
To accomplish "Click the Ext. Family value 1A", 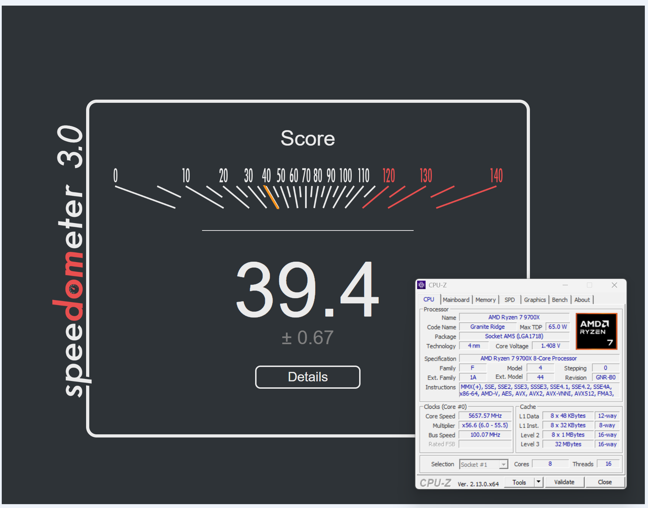I will (x=473, y=377).
